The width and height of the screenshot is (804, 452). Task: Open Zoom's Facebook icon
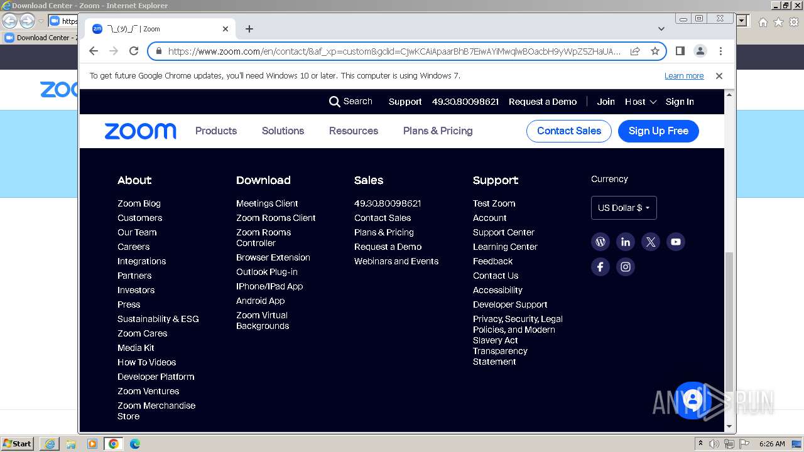point(600,267)
